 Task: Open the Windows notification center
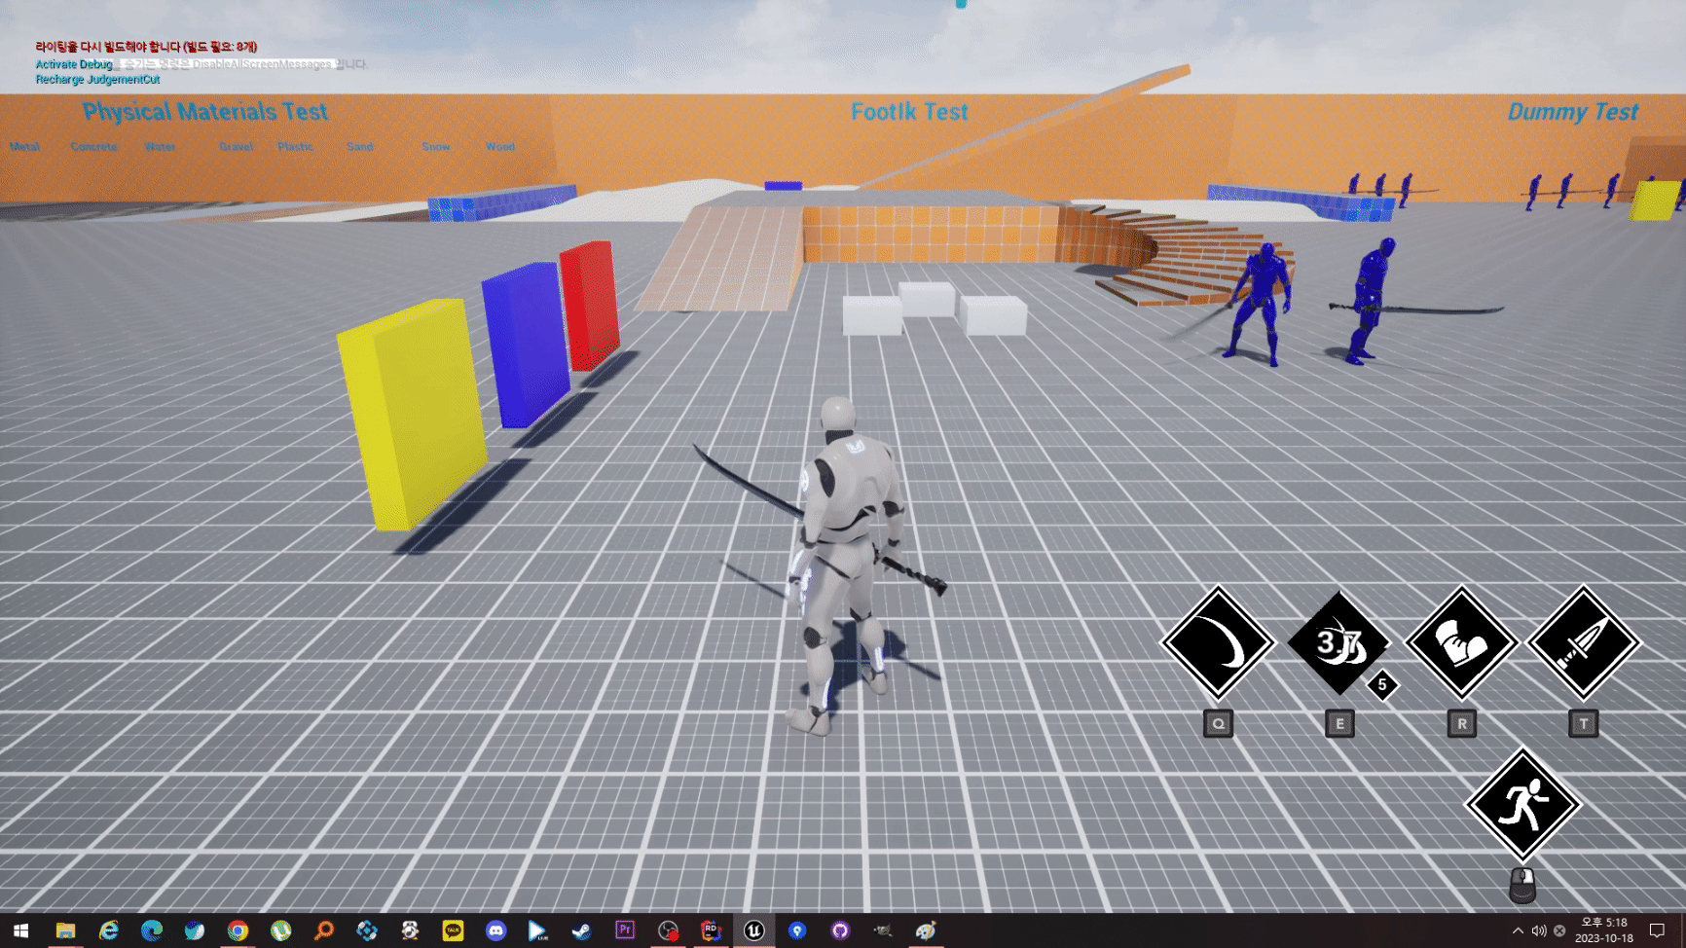pos(1657,930)
